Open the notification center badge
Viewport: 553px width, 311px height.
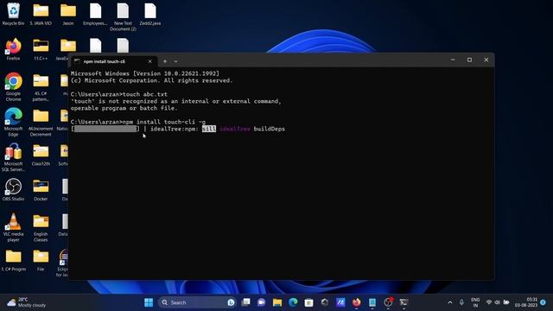coord(543,302)
